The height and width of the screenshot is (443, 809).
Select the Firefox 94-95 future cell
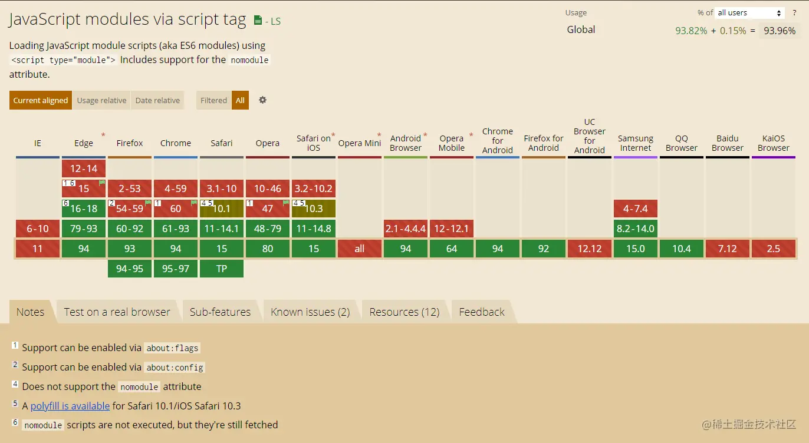(x=130, y=269)
